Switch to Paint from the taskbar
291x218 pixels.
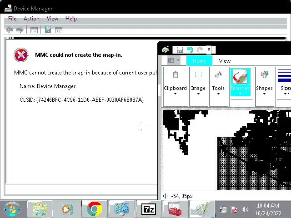[x=202, y=209]
